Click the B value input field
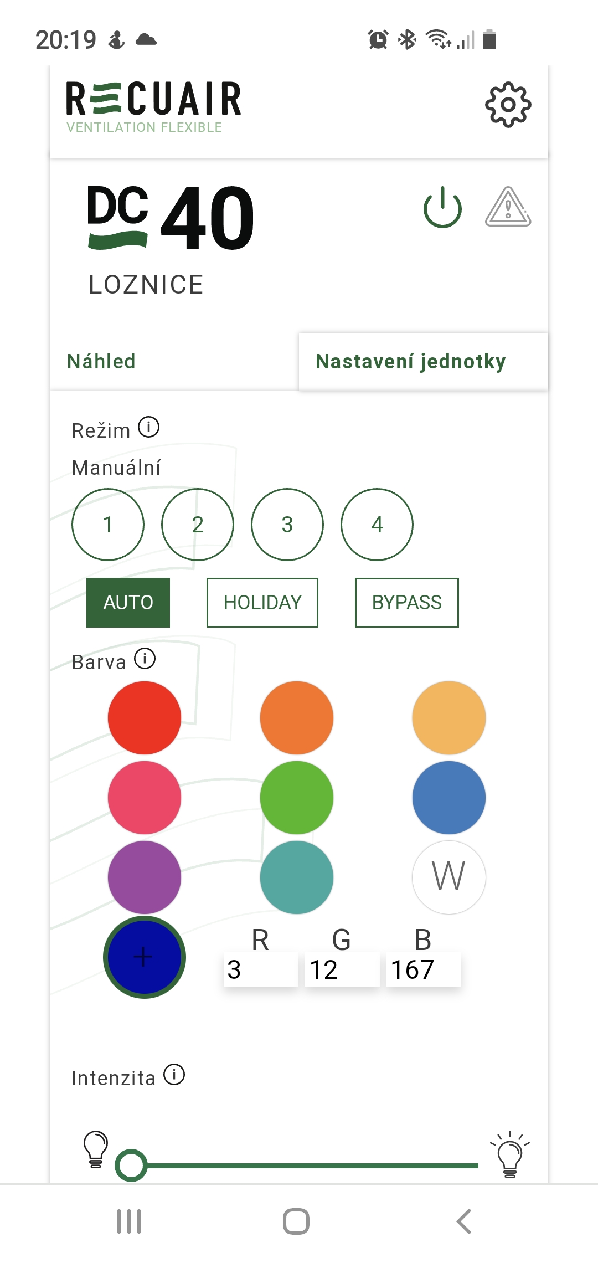Image resolution: width=598 pixels, height=1263 pixels. (424, 969)
